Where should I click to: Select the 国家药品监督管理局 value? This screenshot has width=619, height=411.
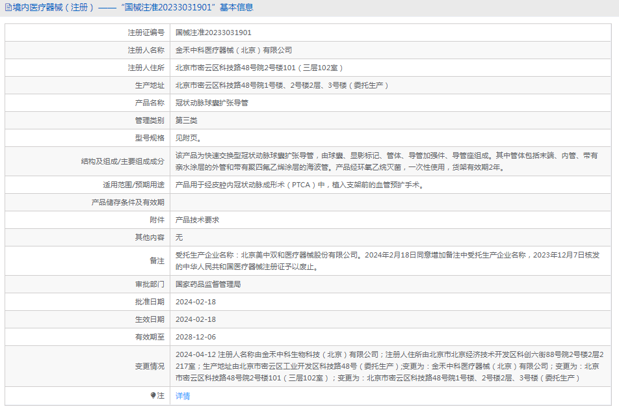coord(208,284)
